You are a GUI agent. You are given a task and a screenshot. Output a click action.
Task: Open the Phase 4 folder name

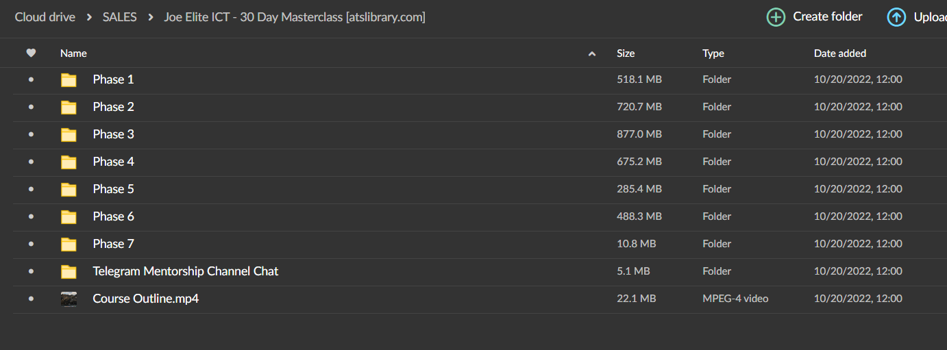[114, 162]
